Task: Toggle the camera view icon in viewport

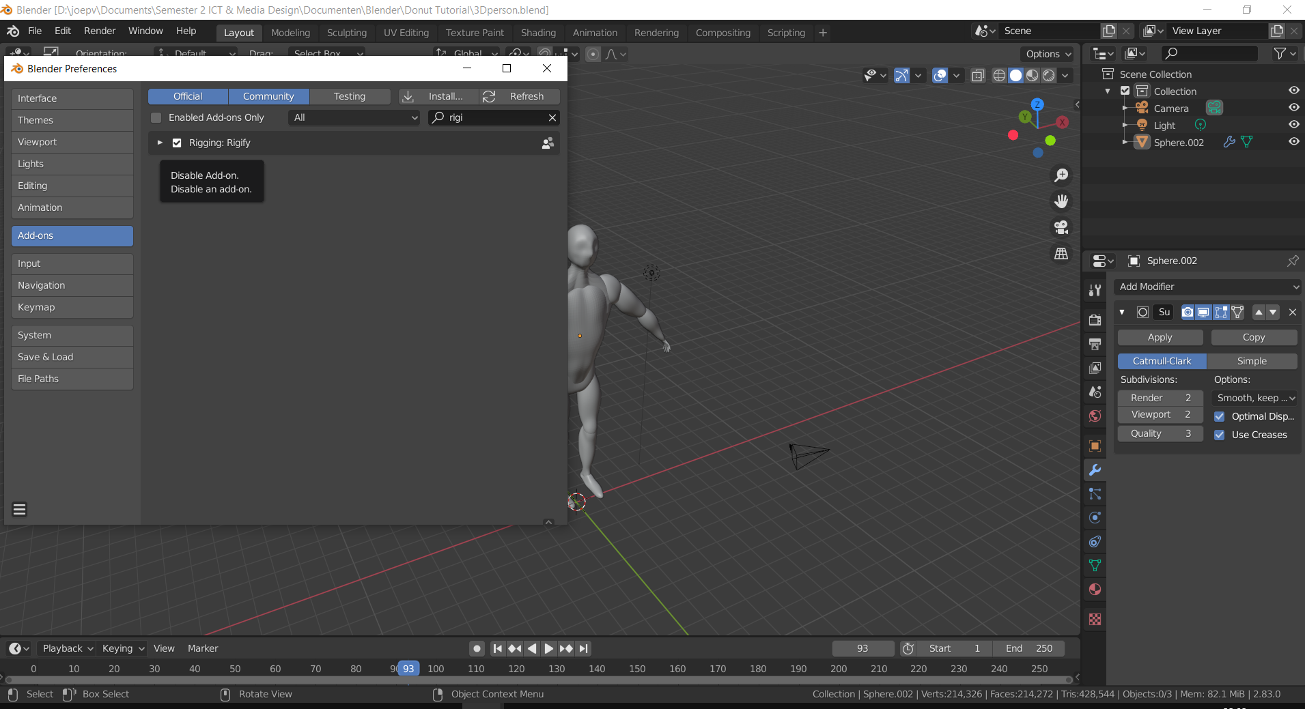Action: (1061, 227)
